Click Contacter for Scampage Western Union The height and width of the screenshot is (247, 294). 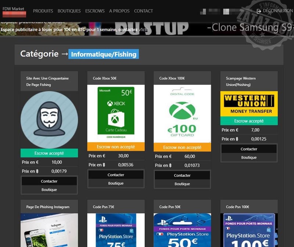249,149
